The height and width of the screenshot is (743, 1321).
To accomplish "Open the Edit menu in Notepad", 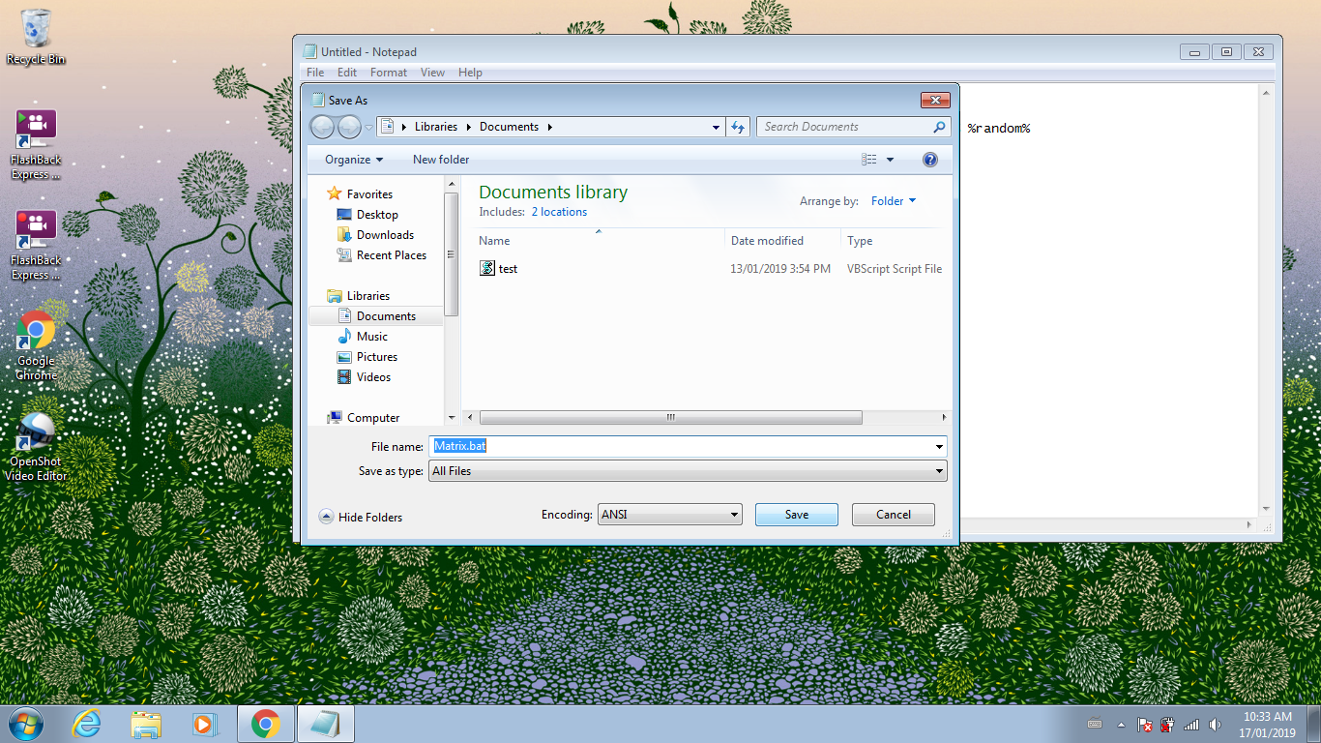I will 346,72.
